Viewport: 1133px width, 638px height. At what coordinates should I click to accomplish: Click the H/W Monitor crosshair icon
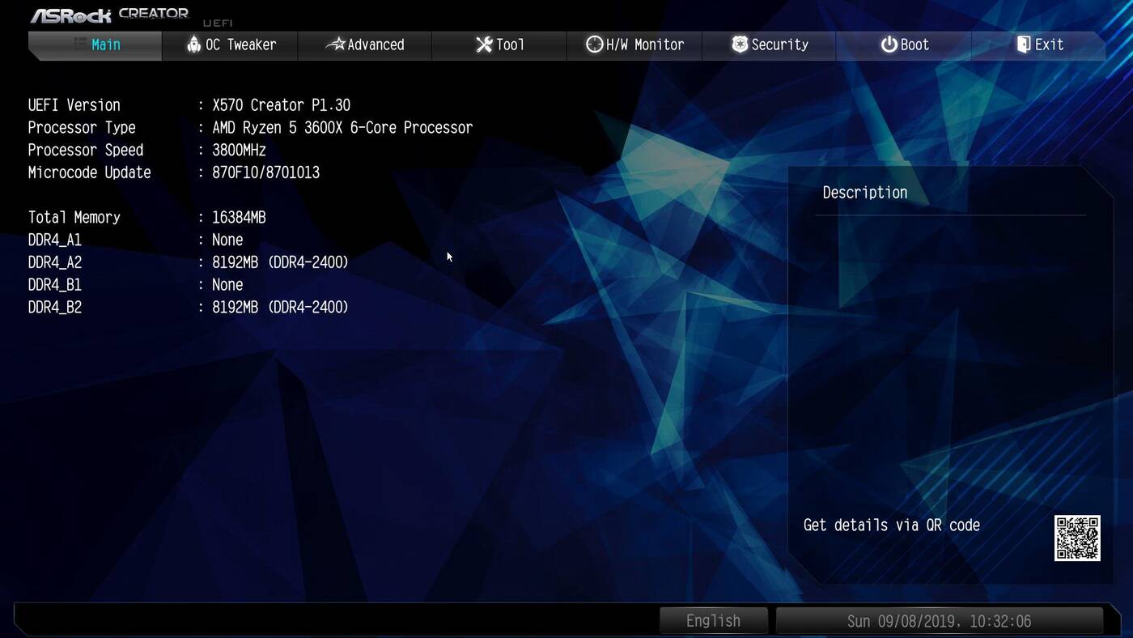coord(594,45)
